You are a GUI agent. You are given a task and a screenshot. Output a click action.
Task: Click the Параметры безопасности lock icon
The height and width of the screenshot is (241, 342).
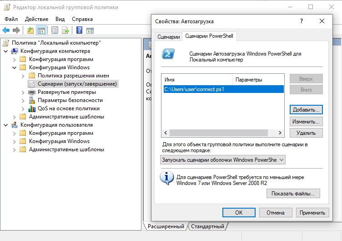tap(32, 100)
